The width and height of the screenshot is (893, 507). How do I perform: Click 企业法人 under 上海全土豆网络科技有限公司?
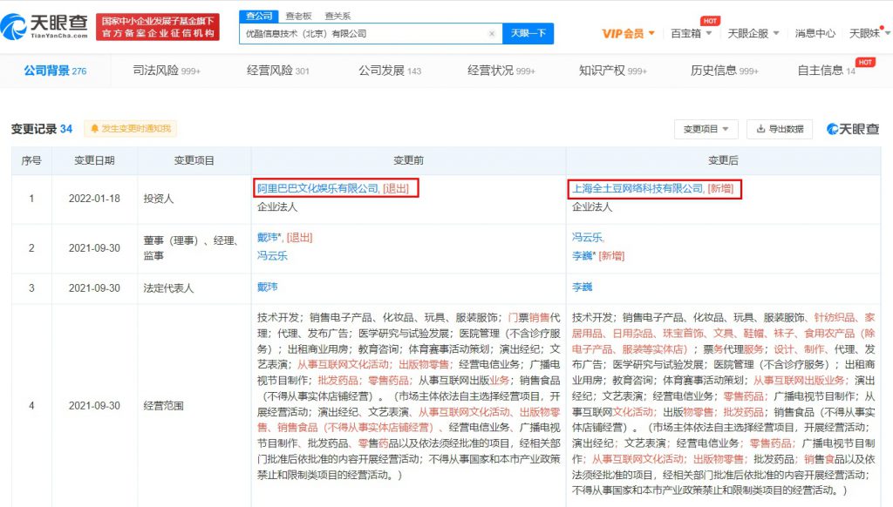(592, 207)
